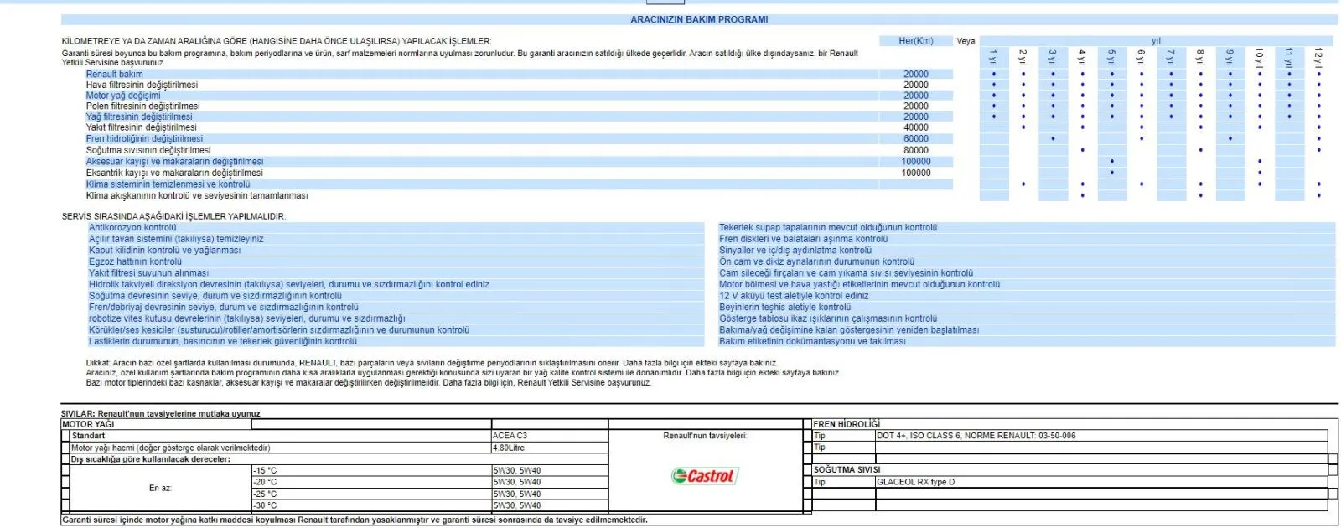The height and width of the screenshot is (528, 1341).
Task: Click 'Hidrolik takviyeli direksiyon devresinin' item
Action: (289, 284)
